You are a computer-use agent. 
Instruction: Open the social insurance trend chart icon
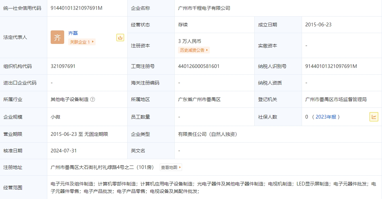tap(374, 117)
